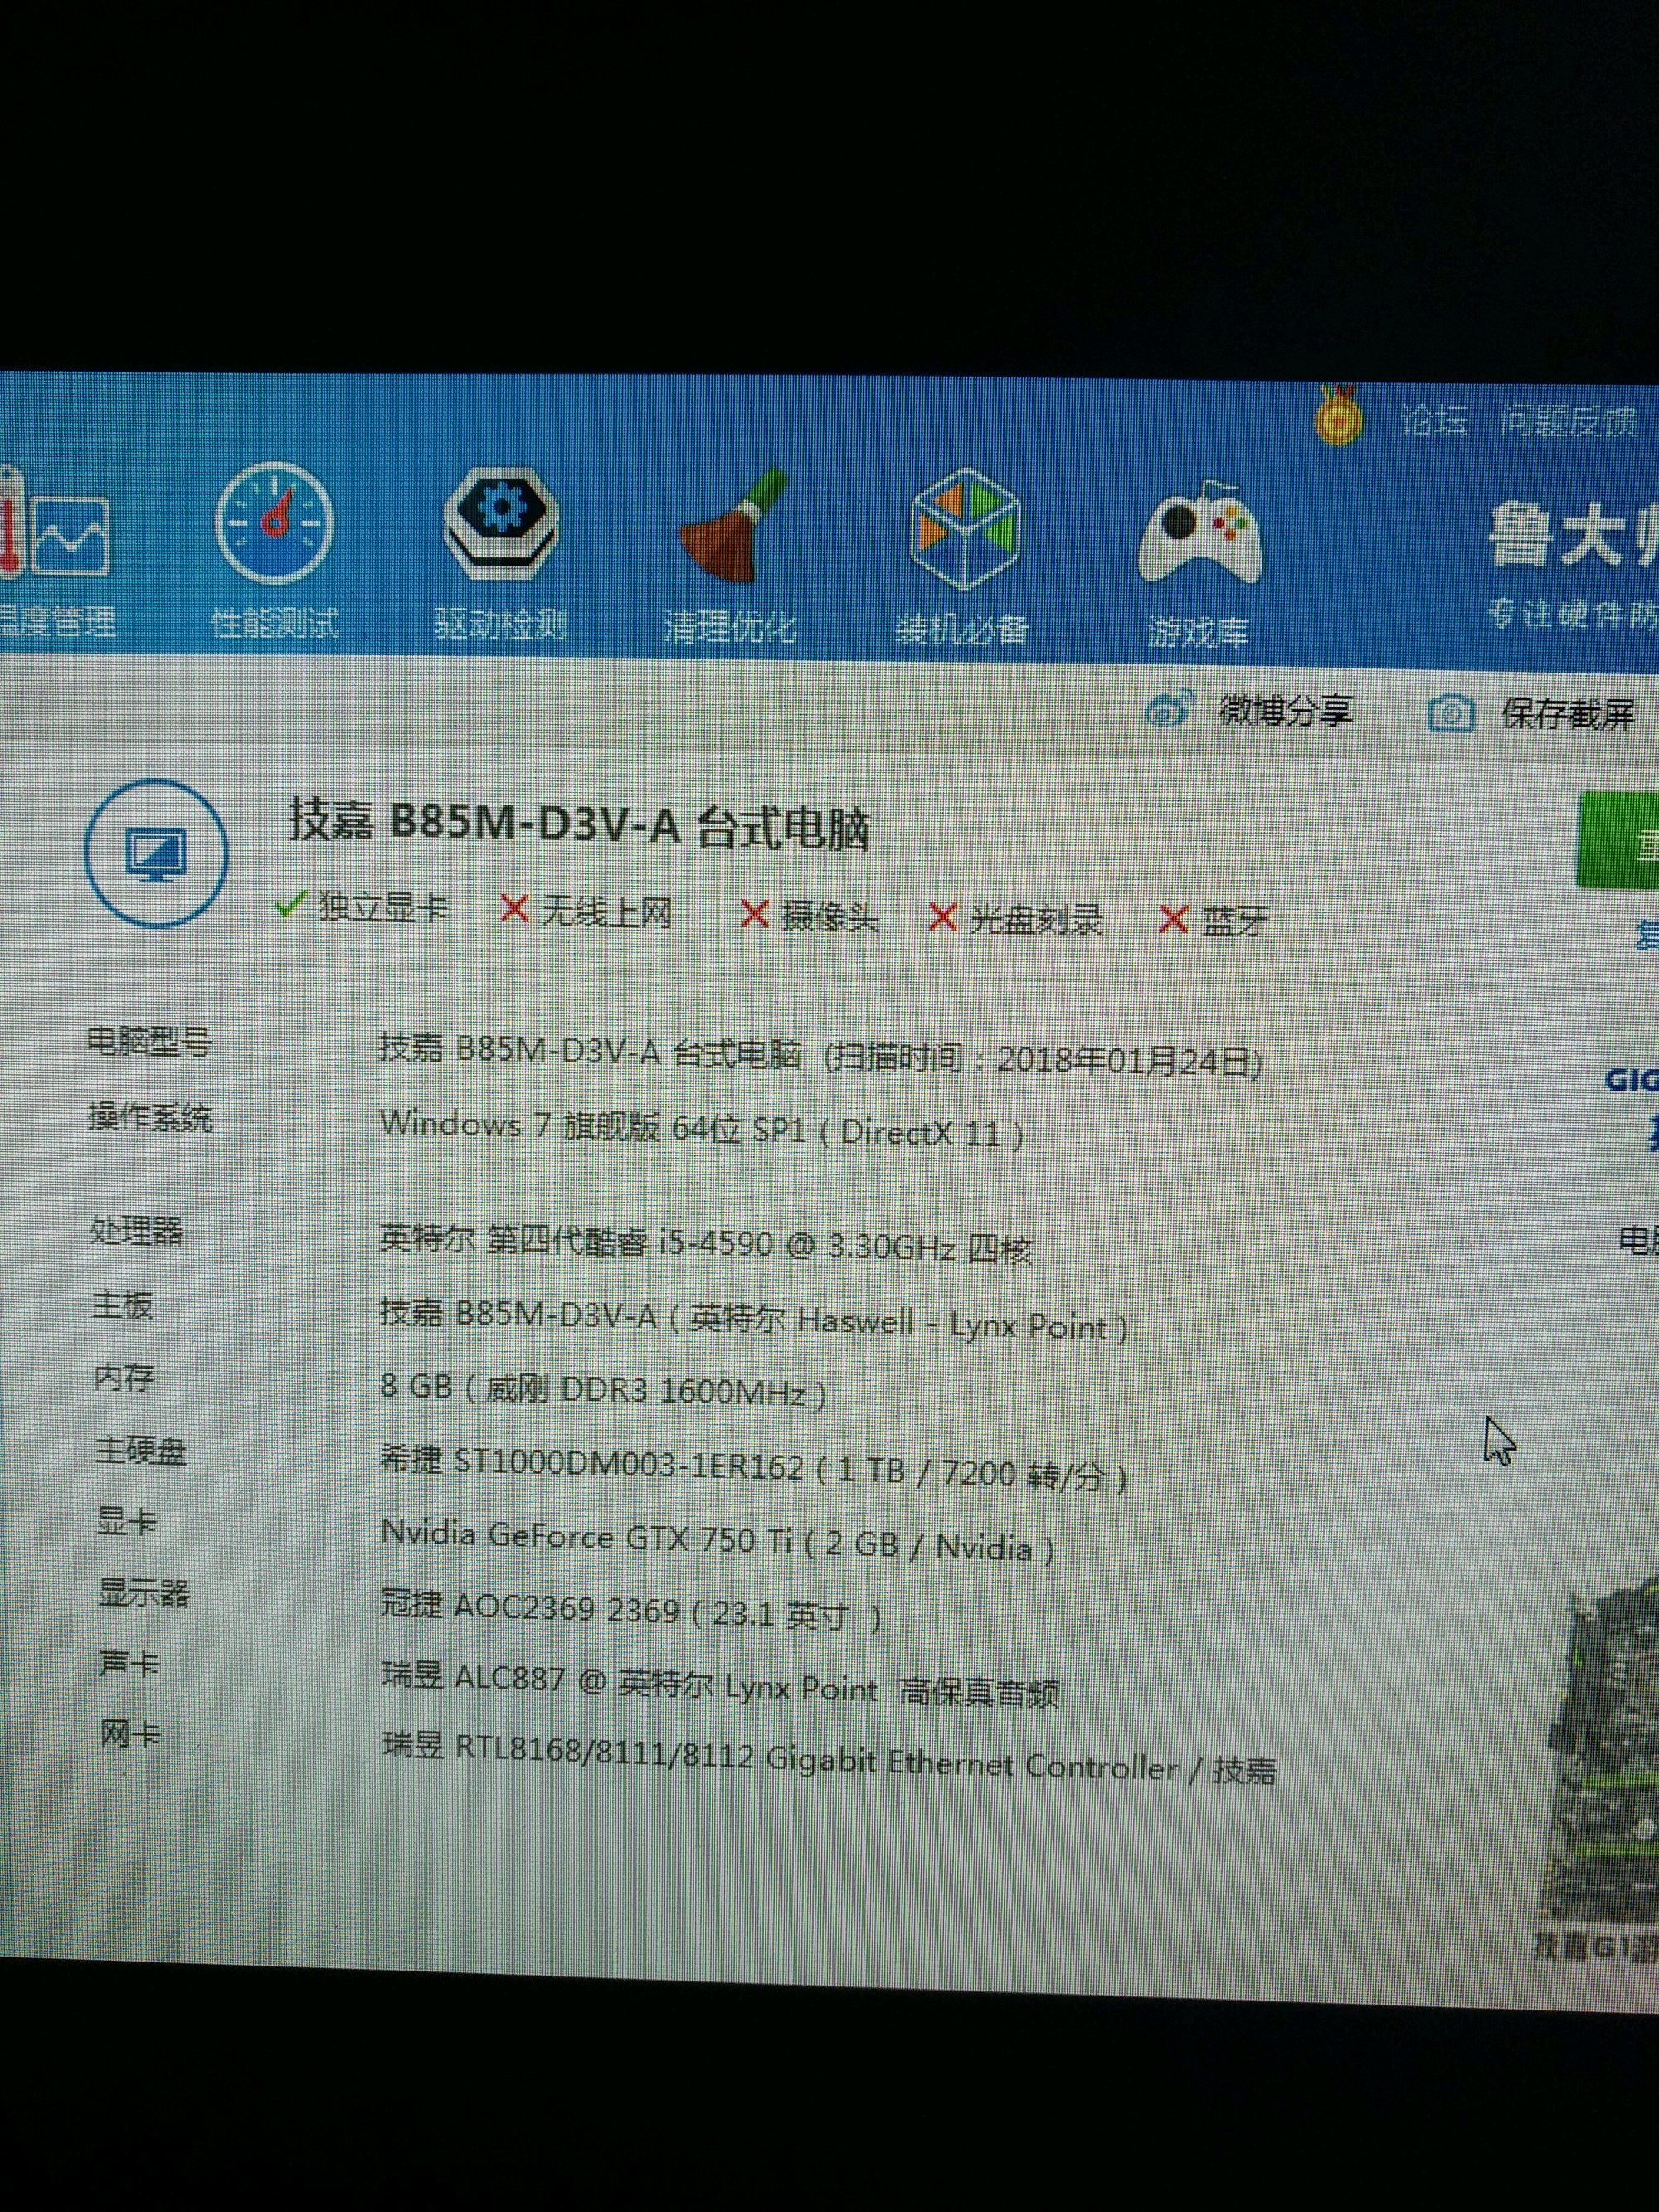1659x2212 pixels.
Task: Click the round computer monitor icon
Action: click(x=156, y=853)
